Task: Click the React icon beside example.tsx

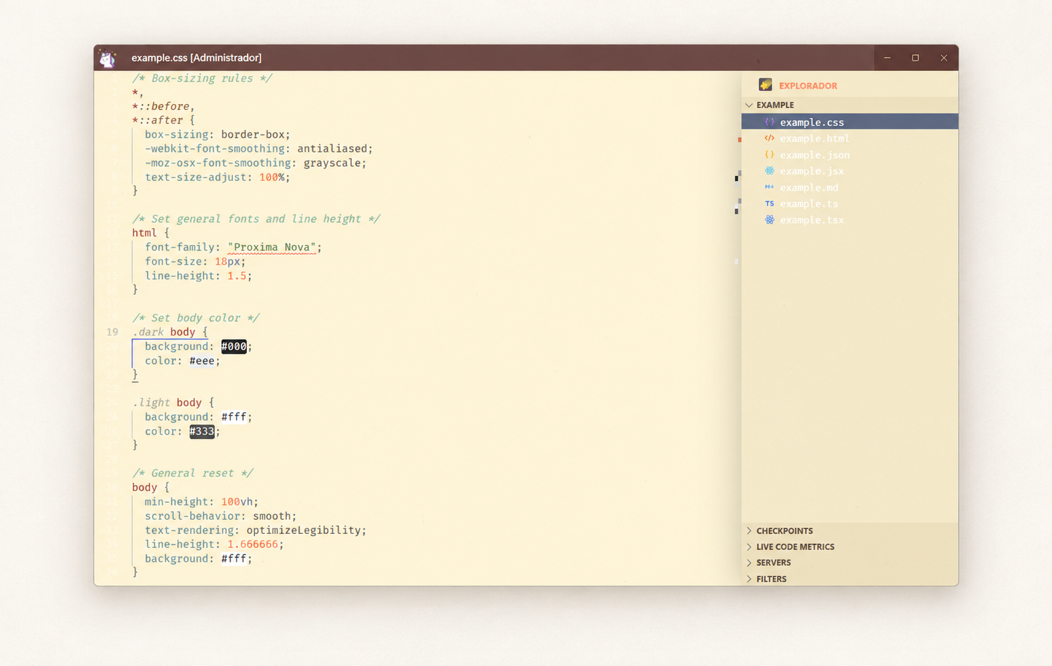Action: tap(769, 220)
